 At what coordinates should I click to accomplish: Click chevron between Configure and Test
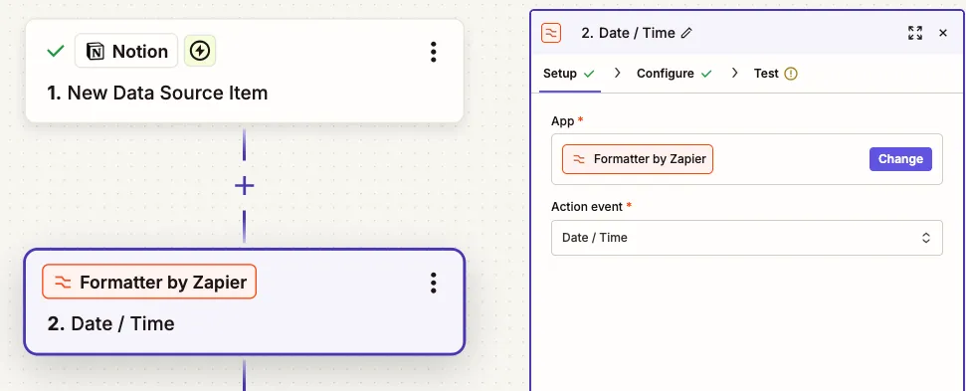(x=734, y=73)
